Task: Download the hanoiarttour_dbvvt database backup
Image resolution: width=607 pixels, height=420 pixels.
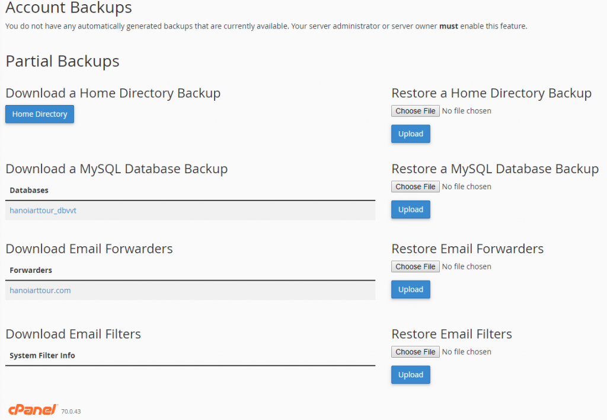Action: (43, 211)
